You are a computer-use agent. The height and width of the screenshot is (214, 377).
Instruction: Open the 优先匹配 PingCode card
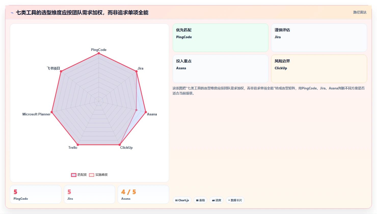tap(221, 38)
